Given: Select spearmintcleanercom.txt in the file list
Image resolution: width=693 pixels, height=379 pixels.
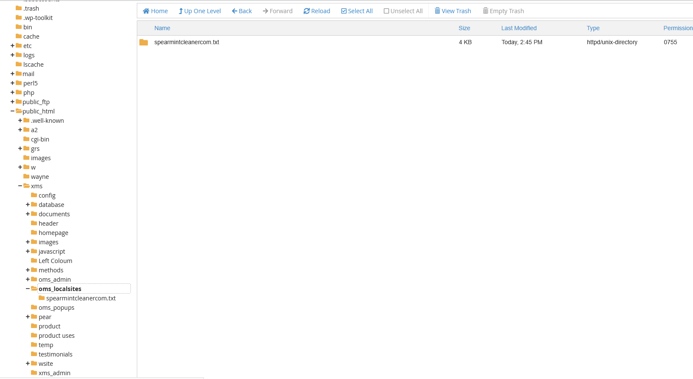Looking at the screenshot, I should (x=187, y=42).
